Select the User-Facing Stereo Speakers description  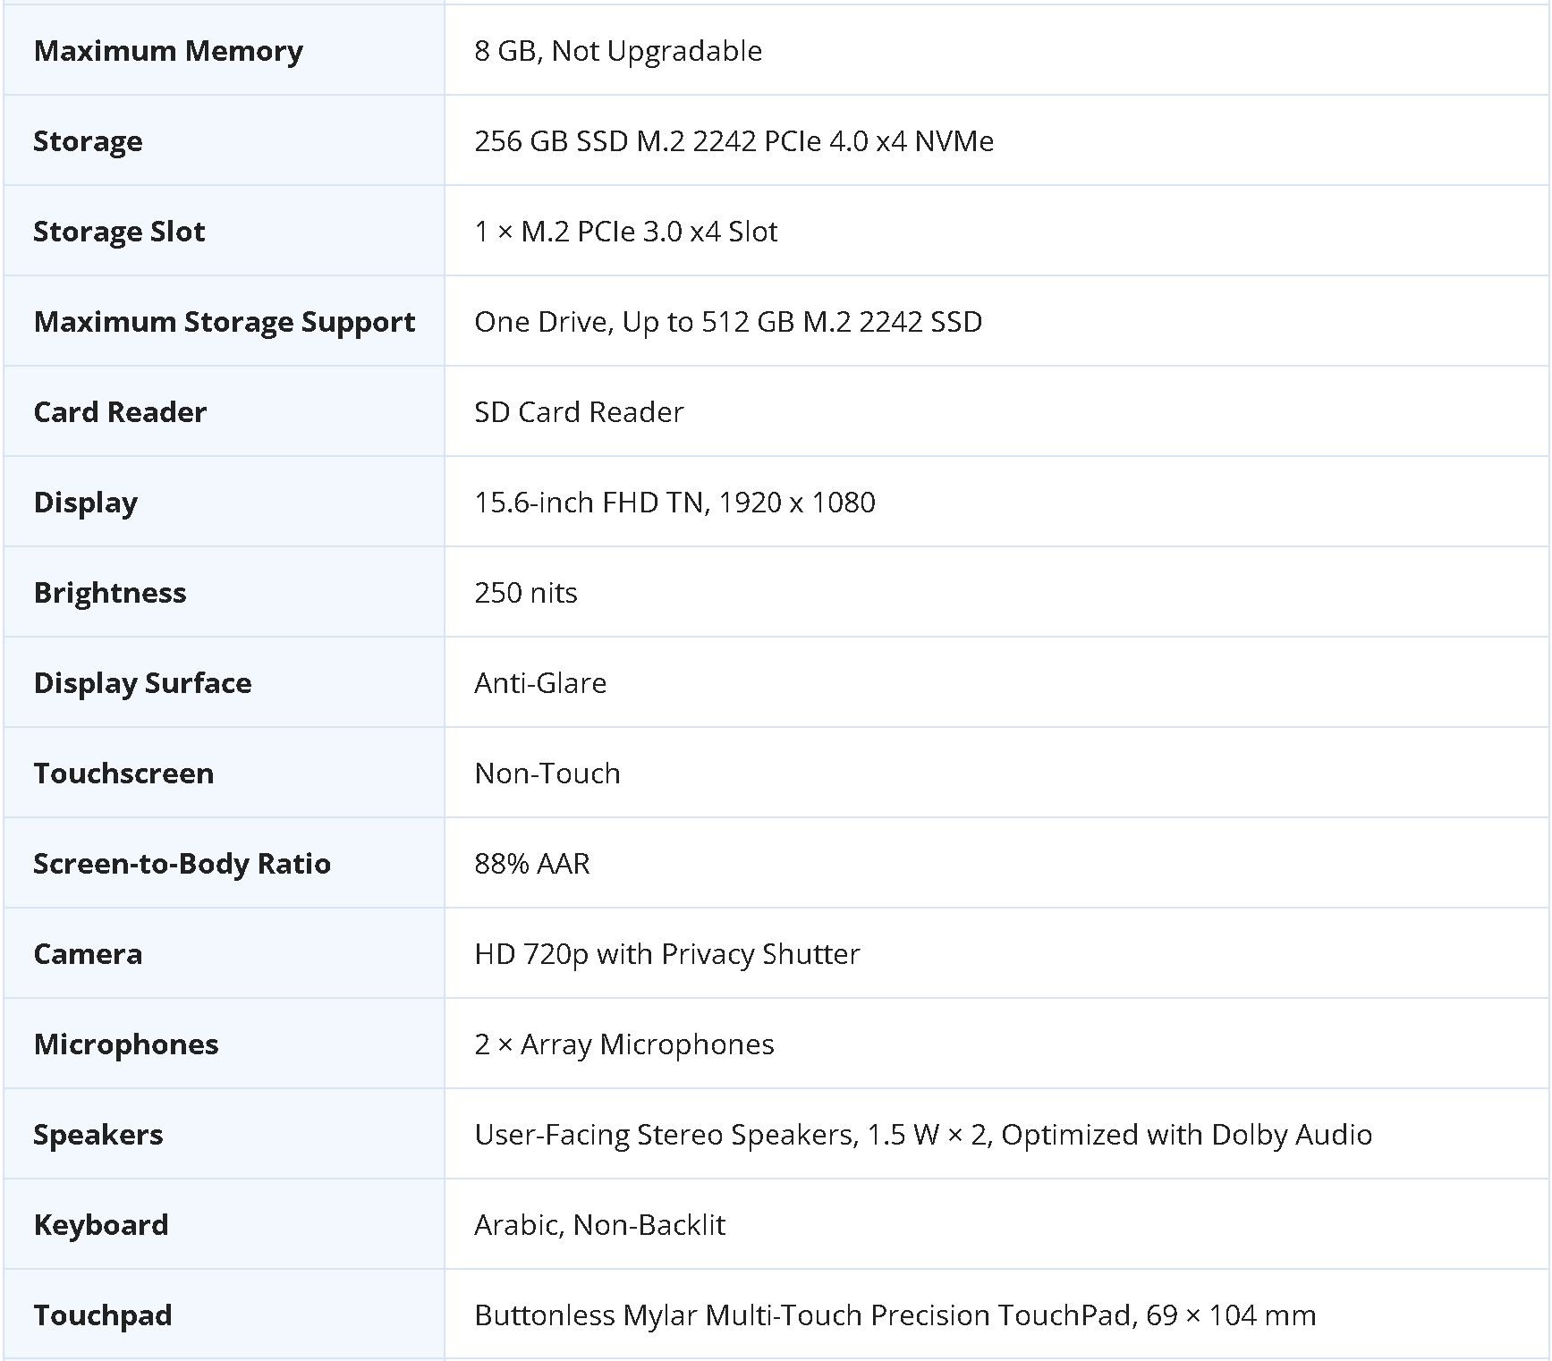[923, 1135]
